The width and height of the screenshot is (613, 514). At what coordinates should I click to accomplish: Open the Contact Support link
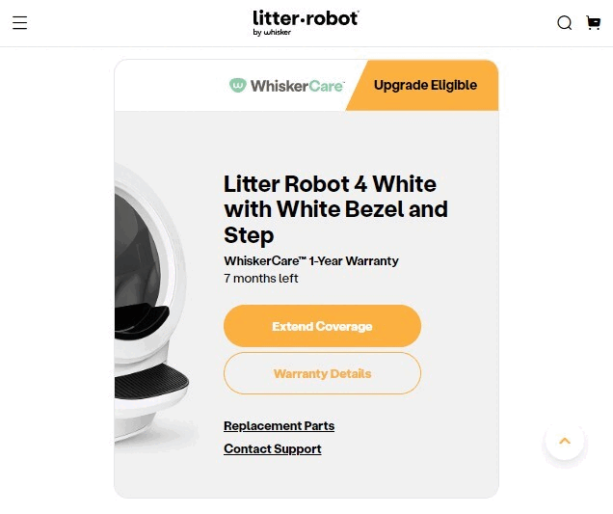coord(272,449)
